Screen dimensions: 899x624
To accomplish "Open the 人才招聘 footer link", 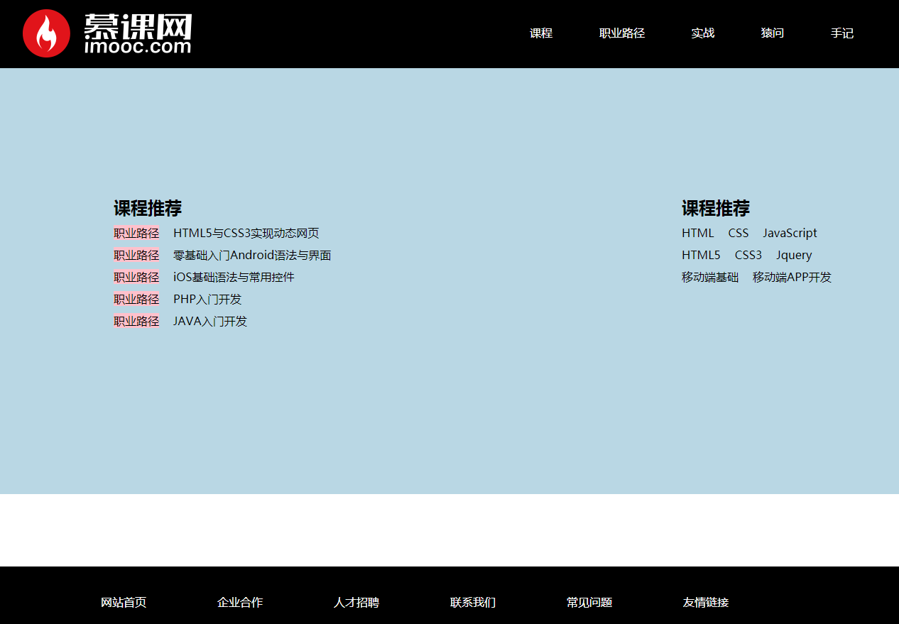I will tap(356, 602).
